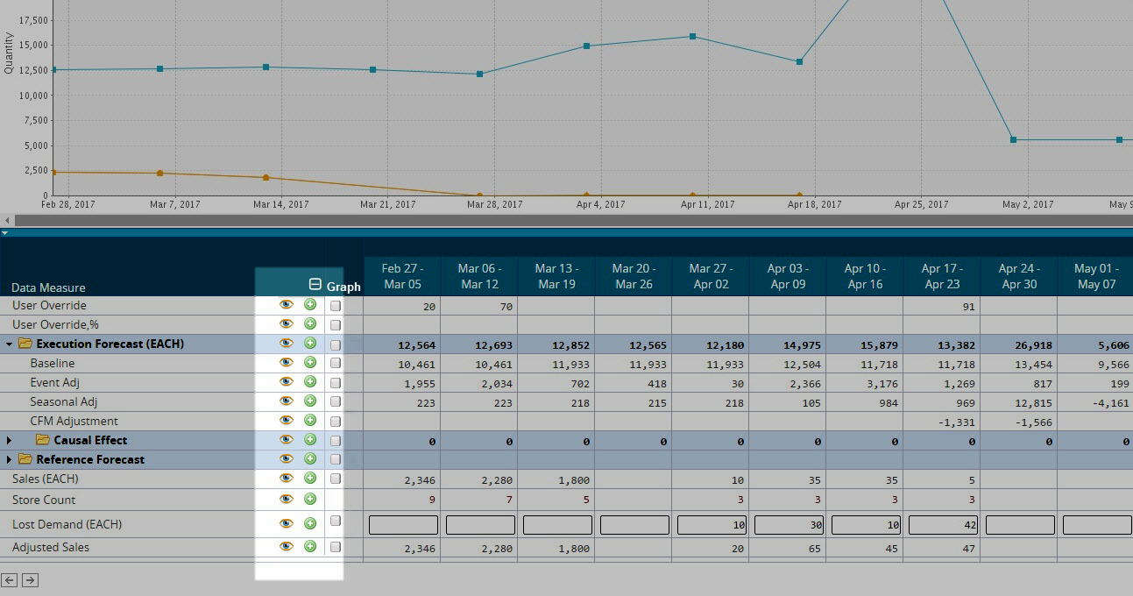Click the left arrow navigation button
Screen dimensions: 1133x596
tap(10, 579)
